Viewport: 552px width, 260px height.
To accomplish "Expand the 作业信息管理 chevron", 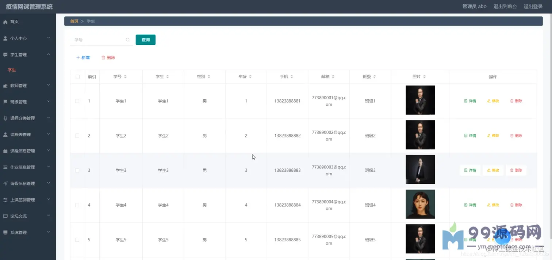I will pos(49,167).
